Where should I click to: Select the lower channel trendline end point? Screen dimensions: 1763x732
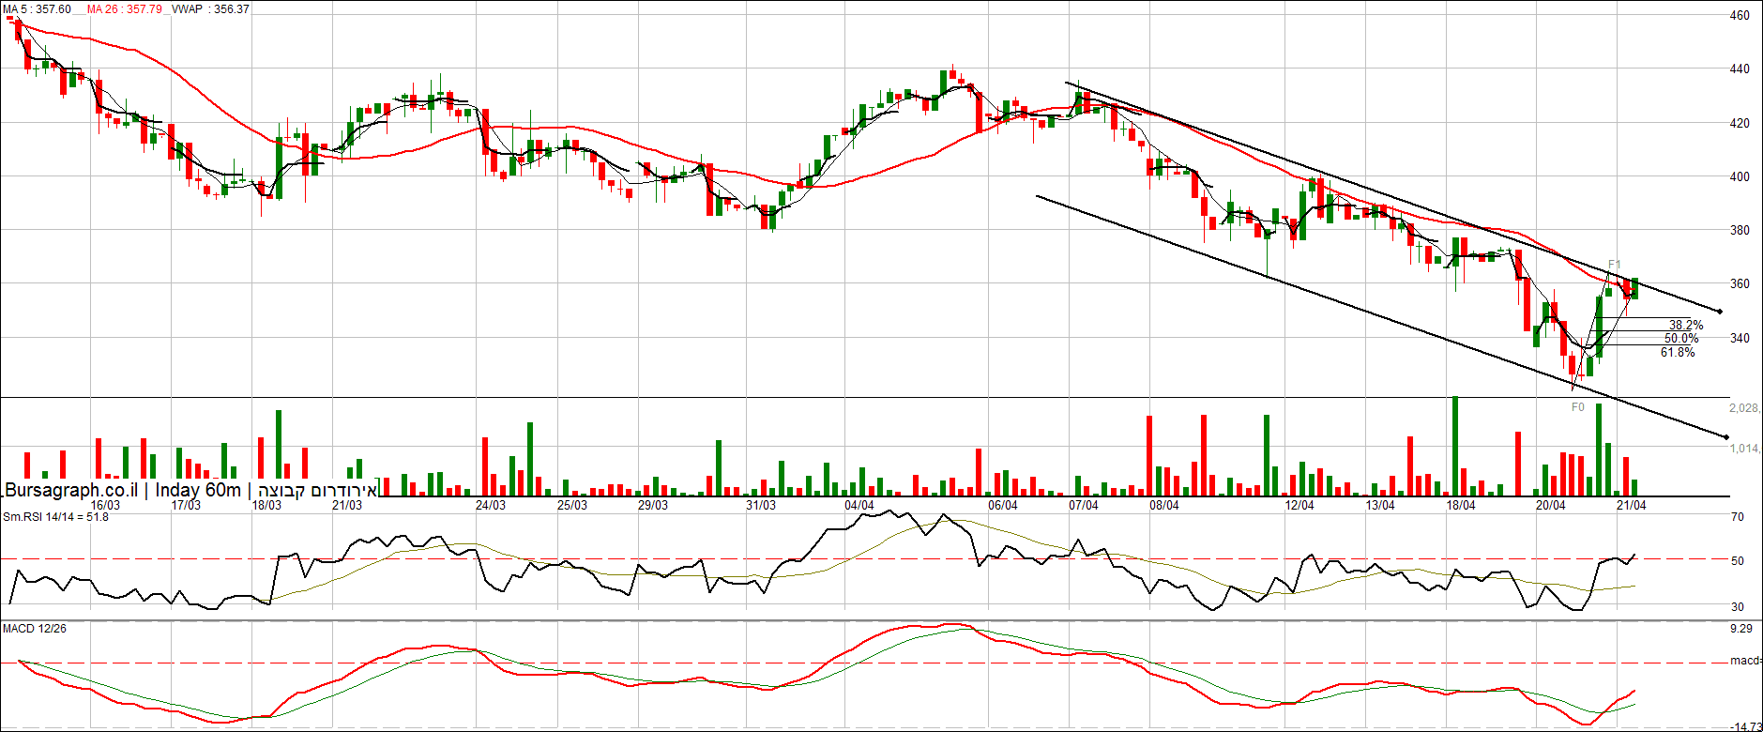pos(1726,436)
